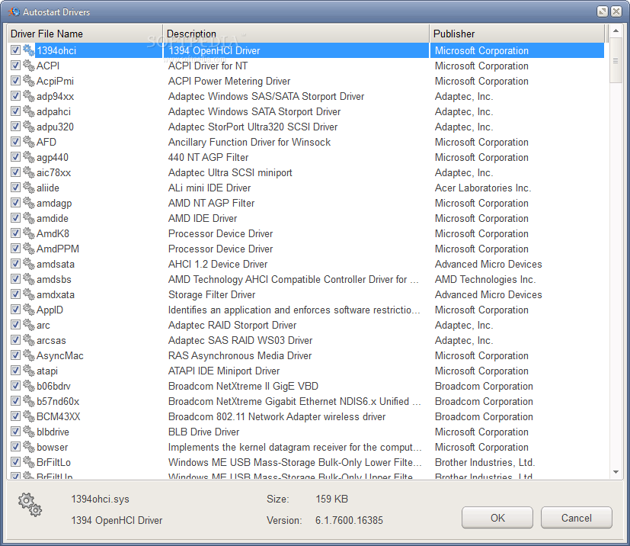Click the restore window button in title bar

point(603,11)
